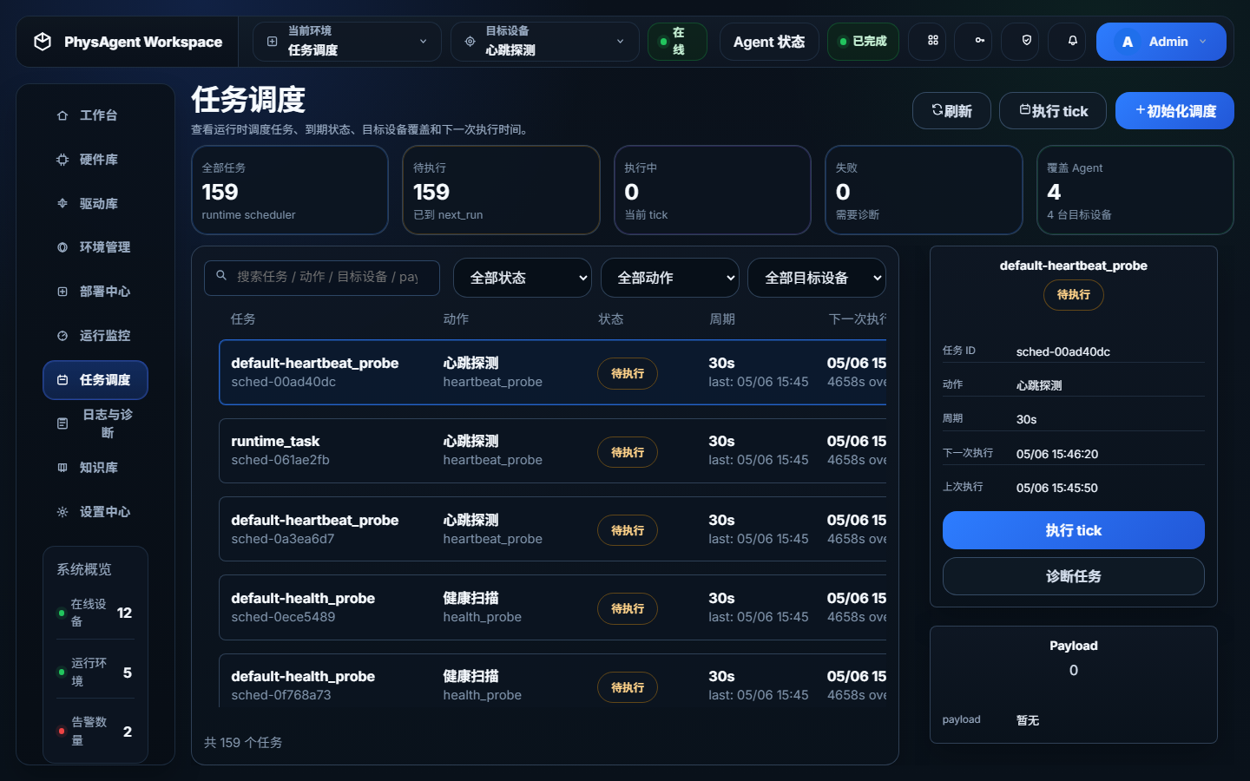Click the 执行中 0 stat card
The height and width of the screenshot is (781, 1250).
point(713,190)
